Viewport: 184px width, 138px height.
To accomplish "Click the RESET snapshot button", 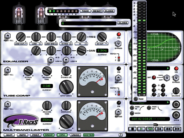I will coord(97,11).
